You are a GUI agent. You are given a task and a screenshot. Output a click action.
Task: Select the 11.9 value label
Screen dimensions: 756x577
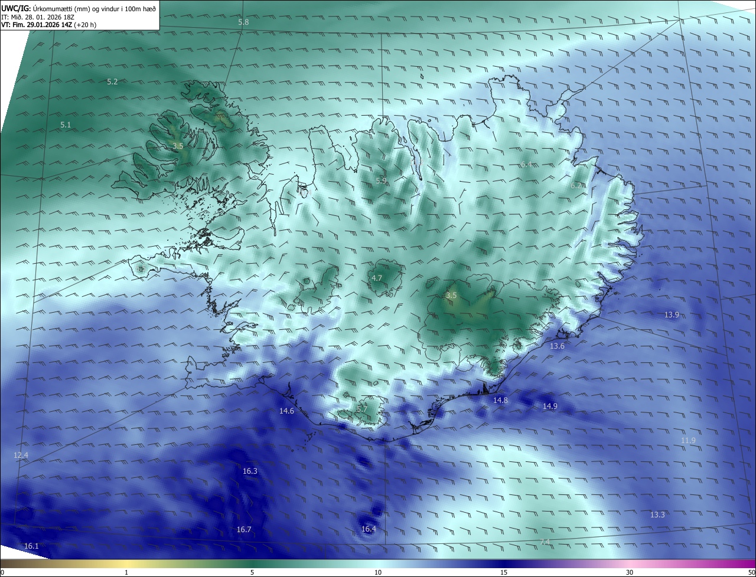pos(688,440)
